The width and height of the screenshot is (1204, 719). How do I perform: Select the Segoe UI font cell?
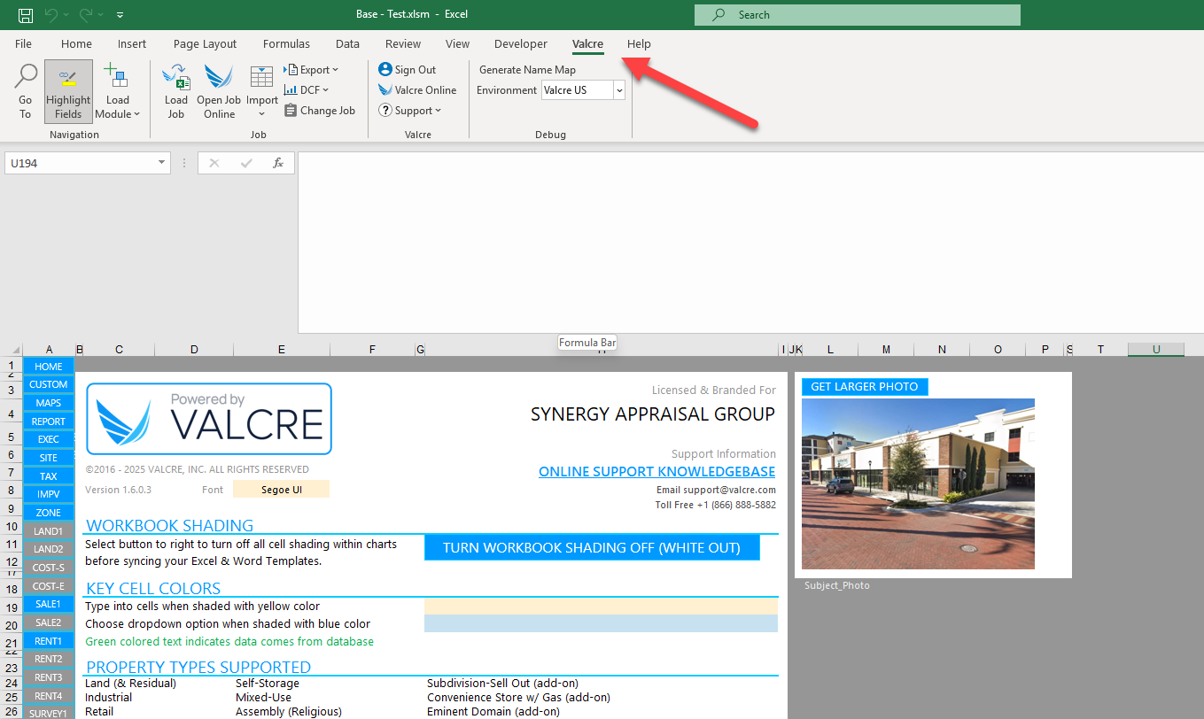coord(281,489)
